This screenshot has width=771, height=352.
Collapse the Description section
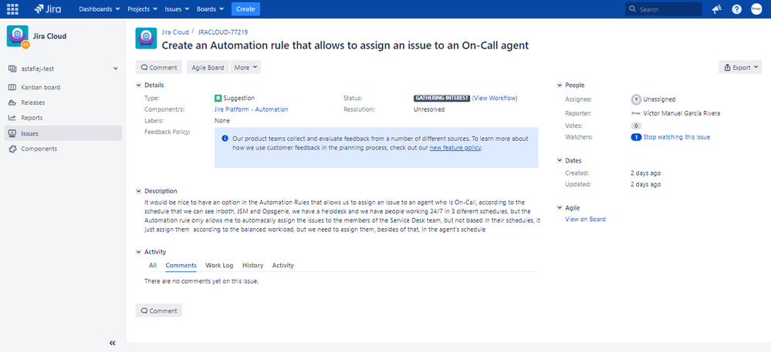[x=138, y=191]
